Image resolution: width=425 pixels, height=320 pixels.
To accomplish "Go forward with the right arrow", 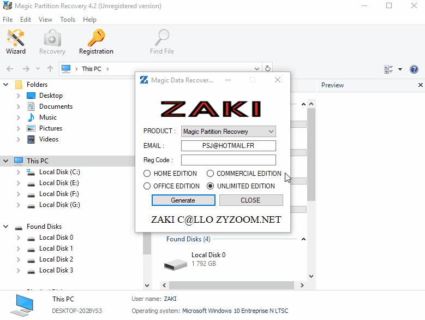I will coord(26,69).
